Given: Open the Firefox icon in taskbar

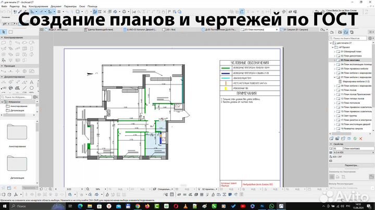Looking at the screenshot, I should click(x=147, y=206).
